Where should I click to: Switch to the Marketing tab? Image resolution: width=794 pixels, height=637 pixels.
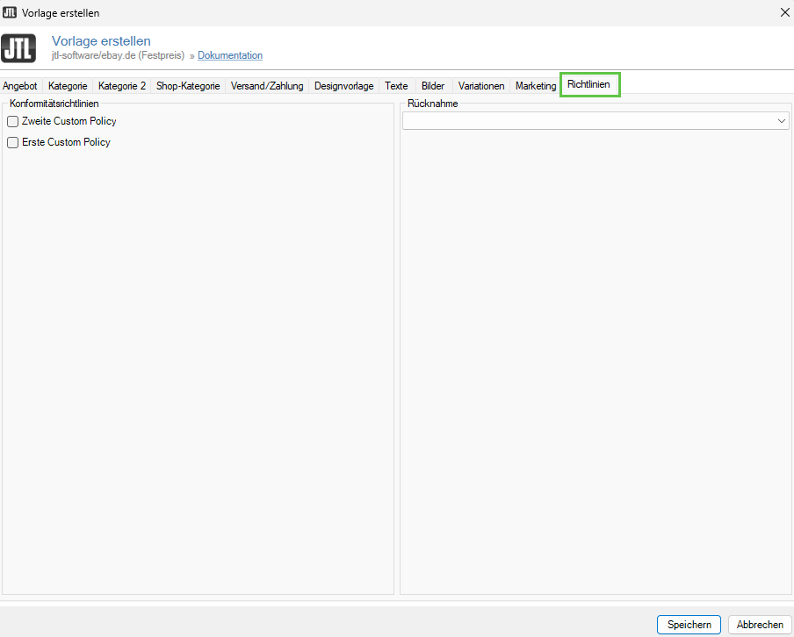(x=536, y=86)
